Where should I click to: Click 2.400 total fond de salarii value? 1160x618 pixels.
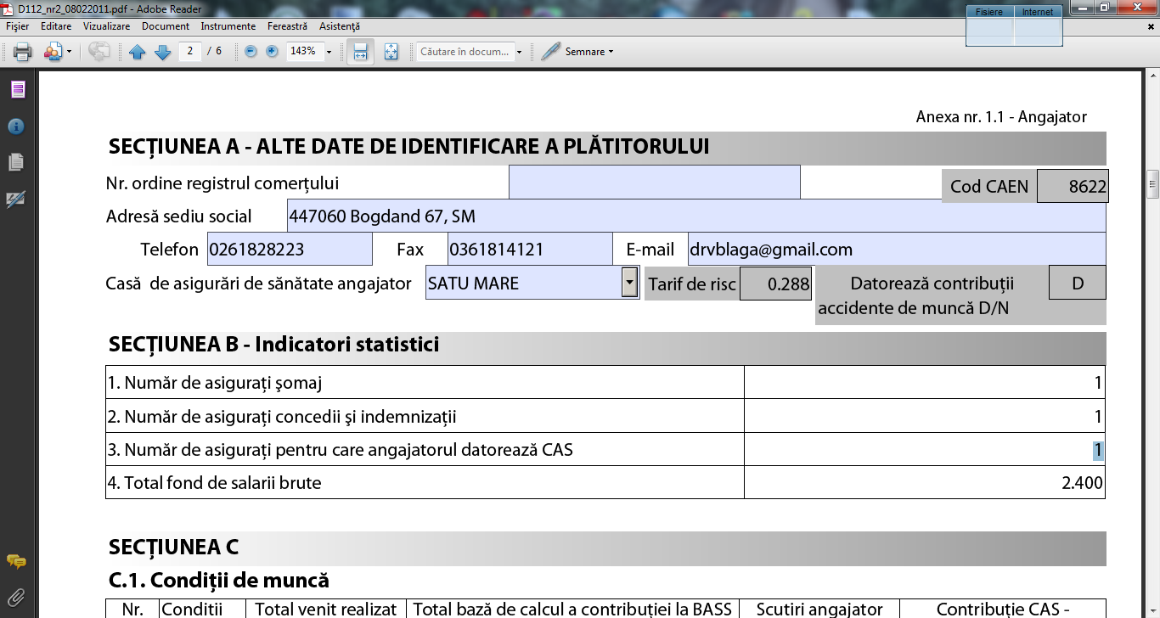point(1082,483)
